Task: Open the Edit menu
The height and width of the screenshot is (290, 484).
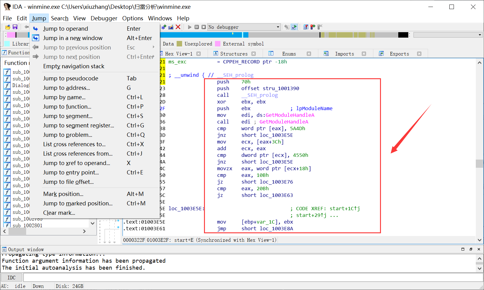Action: [22, 18]
